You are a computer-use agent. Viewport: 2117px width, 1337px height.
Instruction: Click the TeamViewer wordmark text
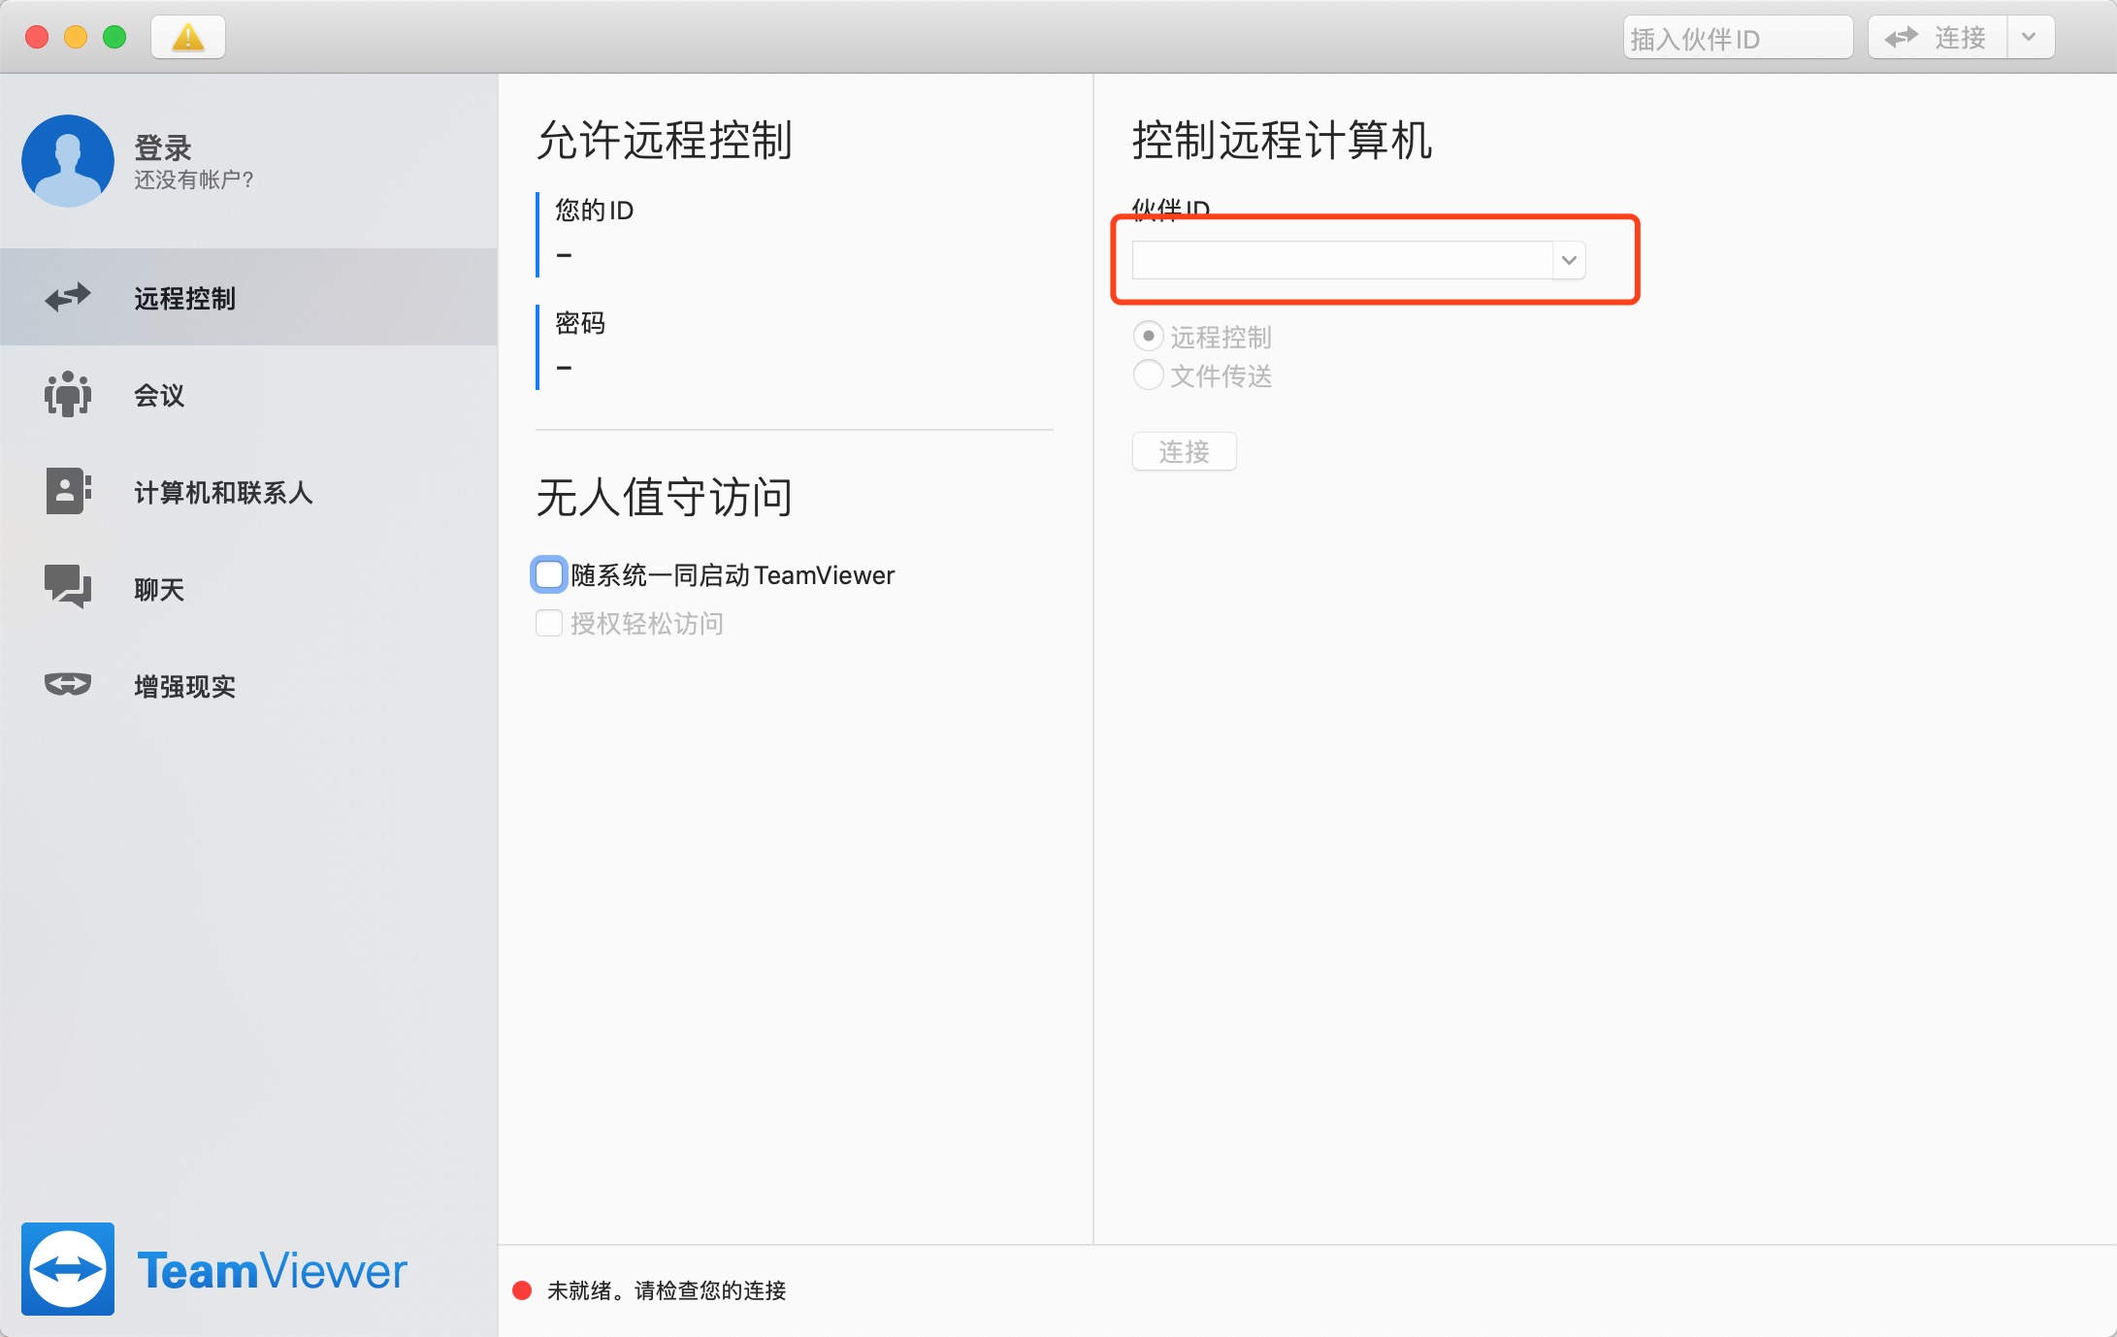click(272, 1271)
